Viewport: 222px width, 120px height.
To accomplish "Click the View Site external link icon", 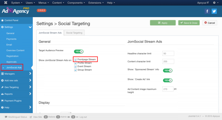I will [31, 117].
